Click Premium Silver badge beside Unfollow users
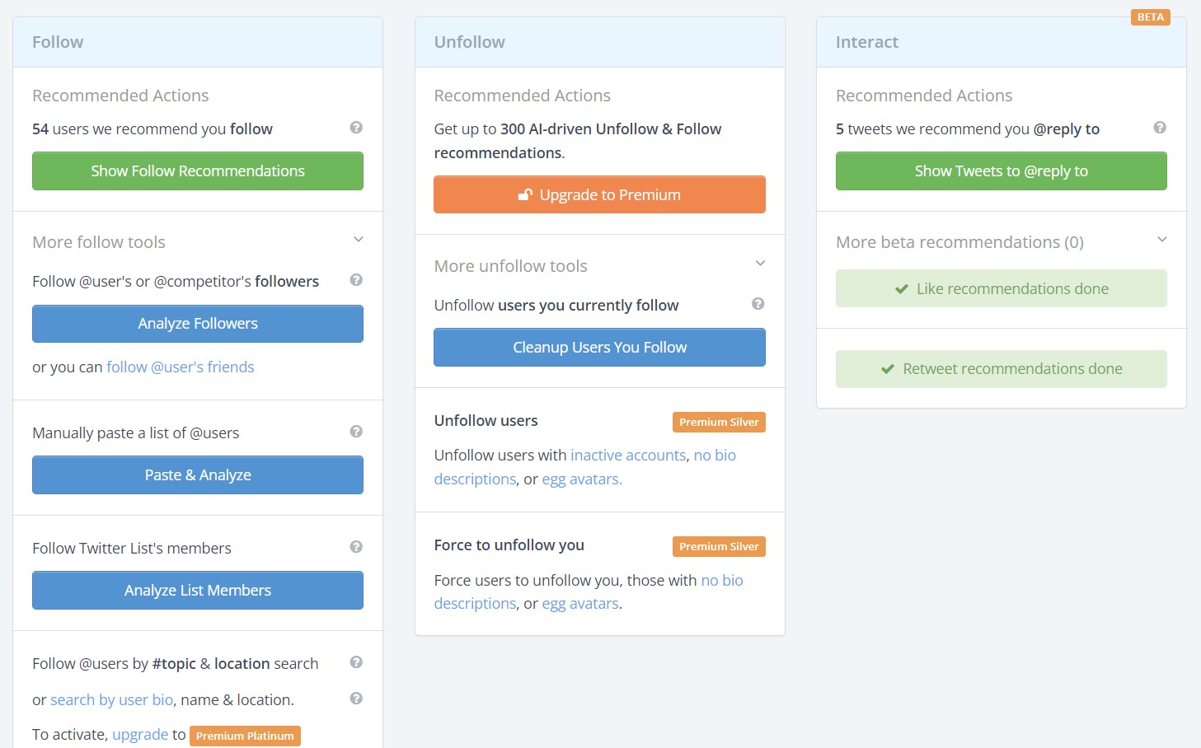 coord(719,423)
